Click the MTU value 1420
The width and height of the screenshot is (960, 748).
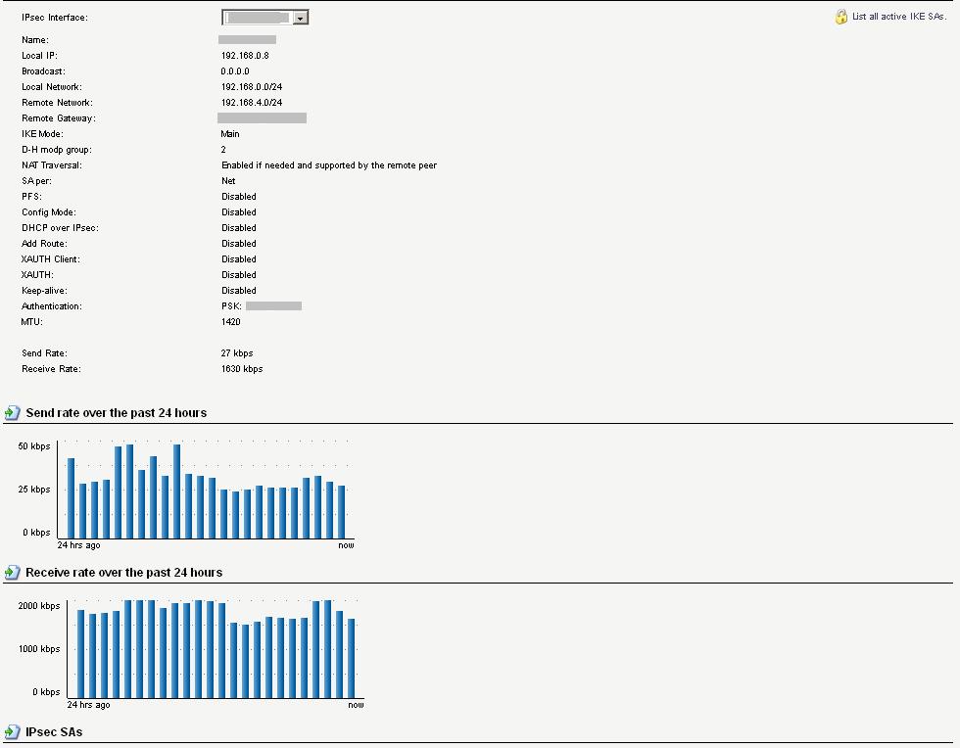[230, 322]
